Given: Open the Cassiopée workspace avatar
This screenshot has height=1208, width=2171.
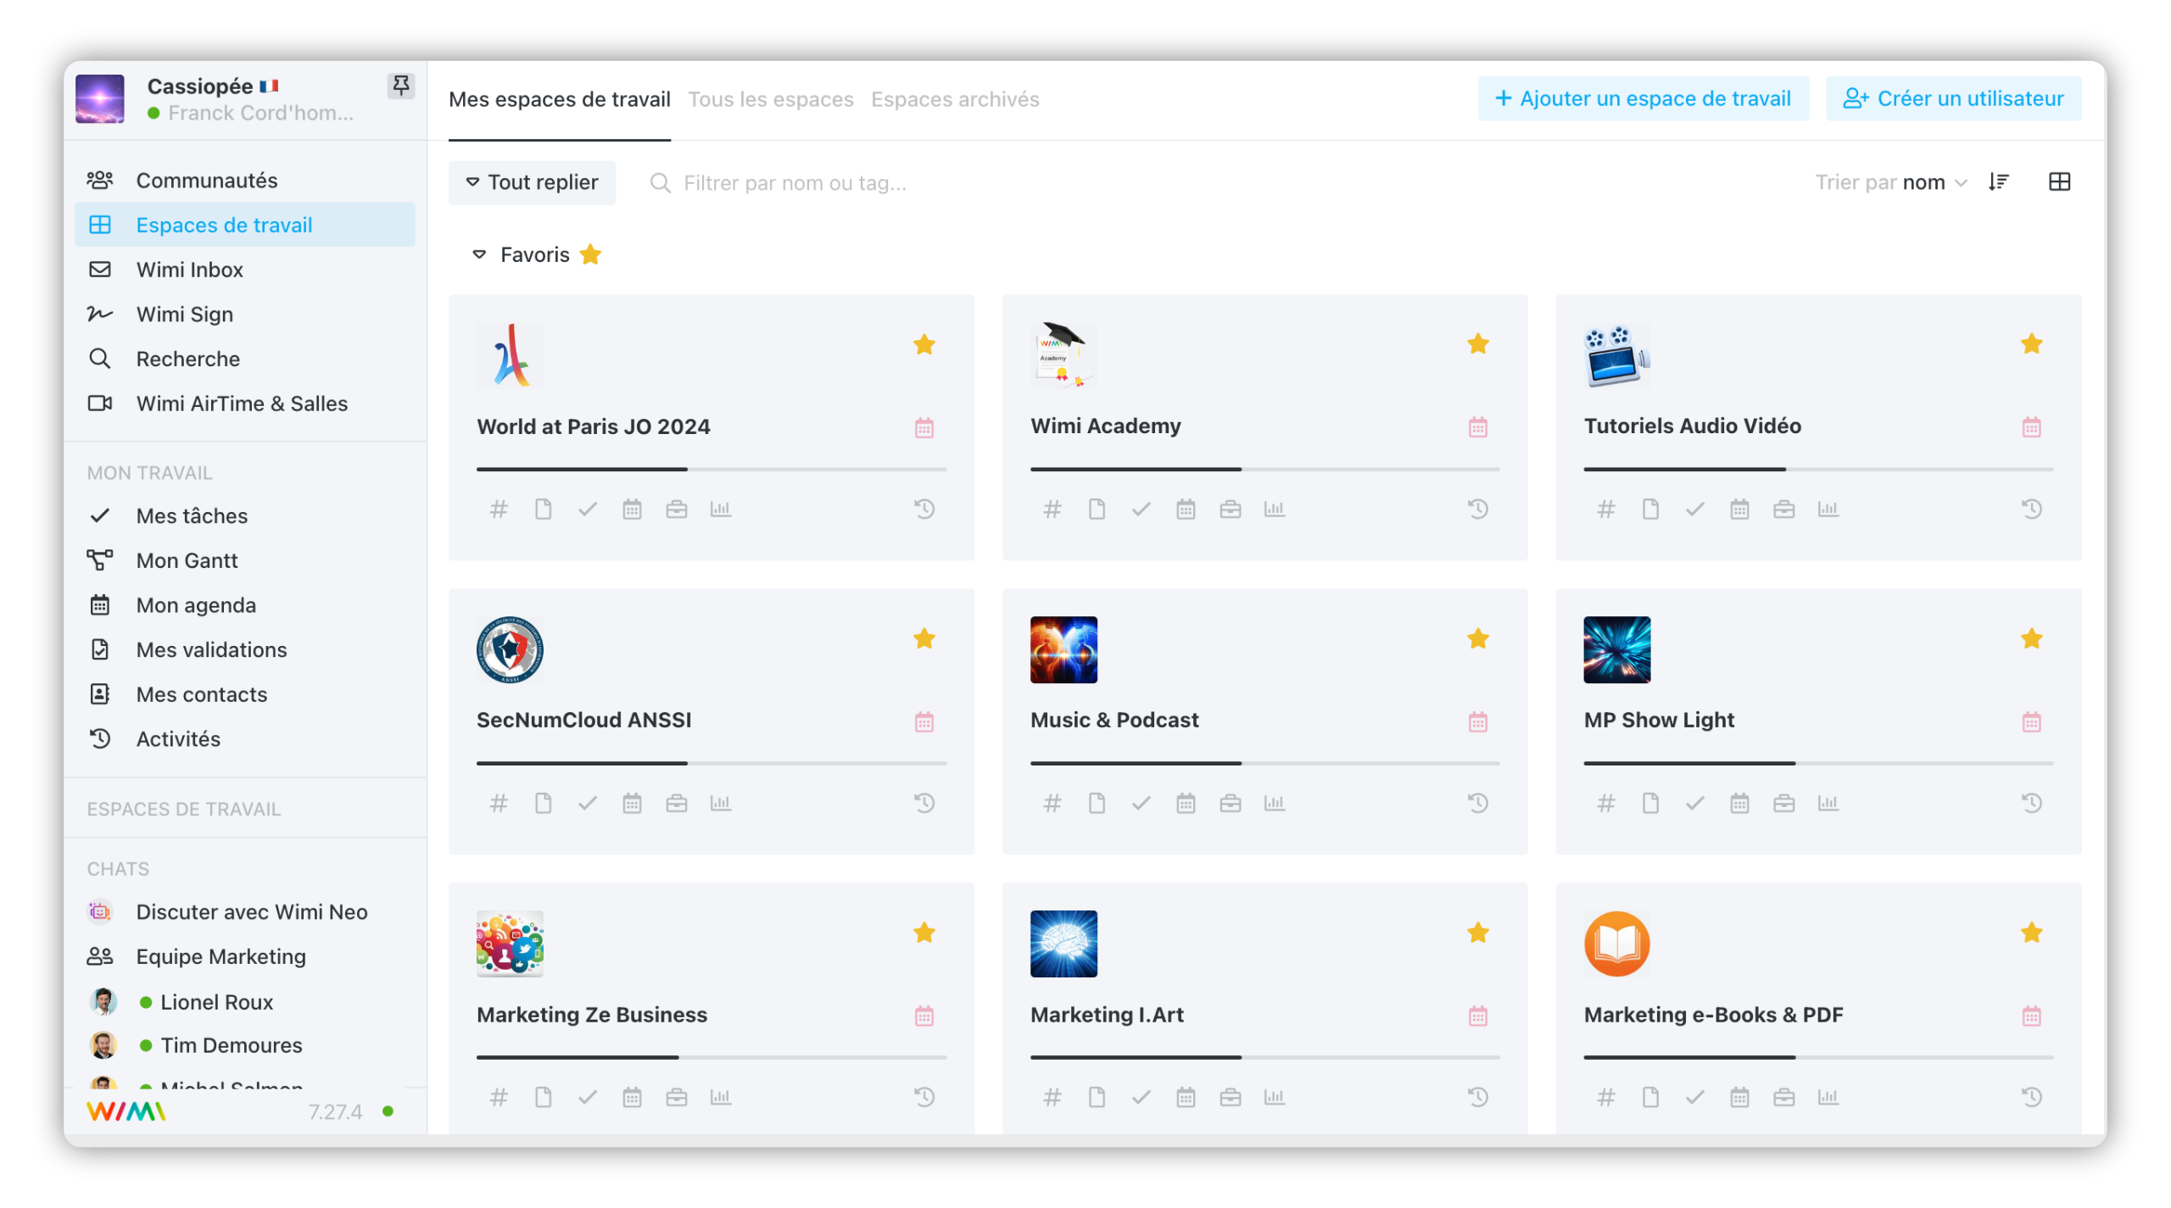Looking at the screenshot, I should pos(100,99).
